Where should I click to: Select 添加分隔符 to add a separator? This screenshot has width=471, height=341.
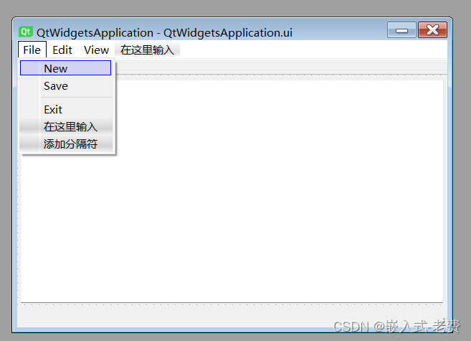(66, 144)
